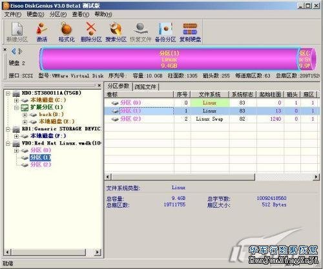The height and width of the screenshot is (269, 323).
Task: Click the 系统标志 column header
Action: pyautogui.click(x=242, y=94)
